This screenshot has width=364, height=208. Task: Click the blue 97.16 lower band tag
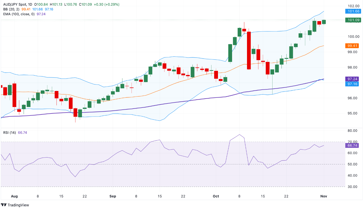point(353,84)
